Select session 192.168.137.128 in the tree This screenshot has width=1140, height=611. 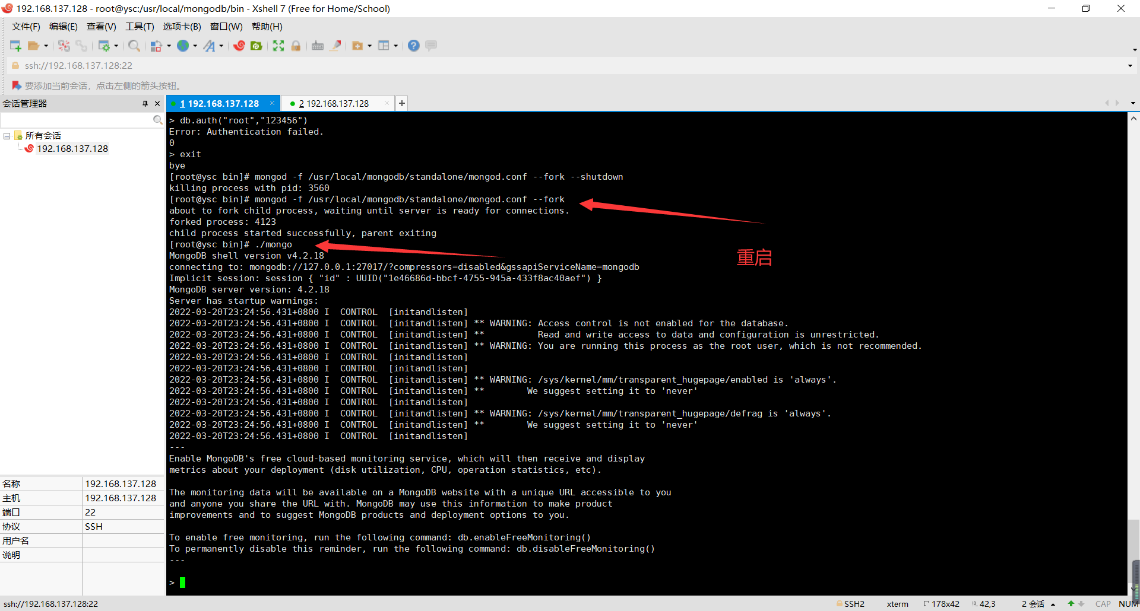tap(72, 149)
